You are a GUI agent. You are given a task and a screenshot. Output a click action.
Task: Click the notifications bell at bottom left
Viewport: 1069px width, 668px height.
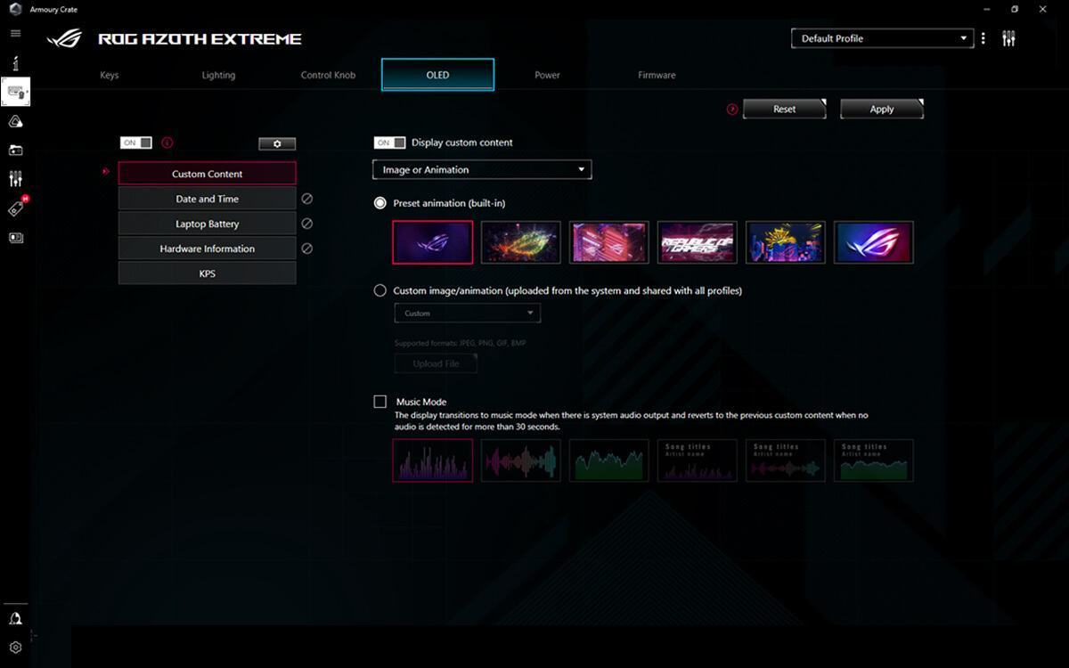[x=15, y=618]
